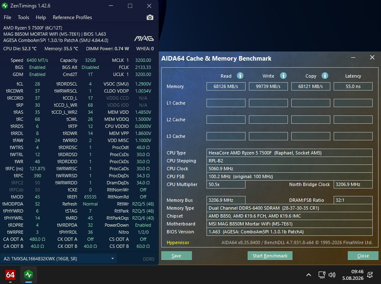
Task: Click the tREFI 65535 value
Action: pyautogui.click(x=90, y=197)
